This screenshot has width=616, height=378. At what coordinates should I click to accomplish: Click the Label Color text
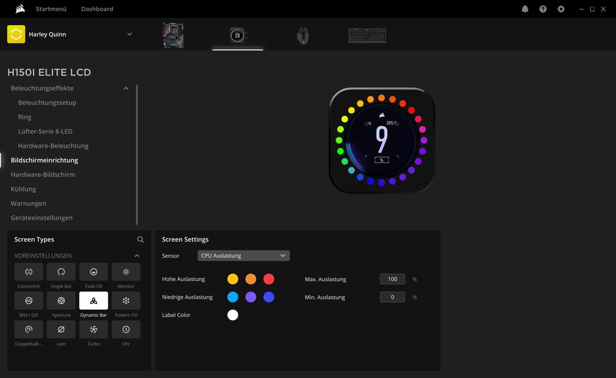tap(176, 315)
